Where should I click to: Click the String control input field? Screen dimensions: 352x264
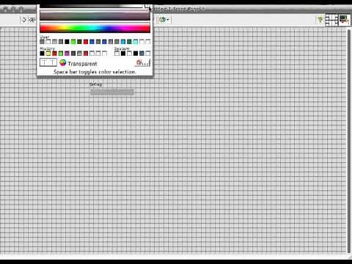click(x=112, y=92)
